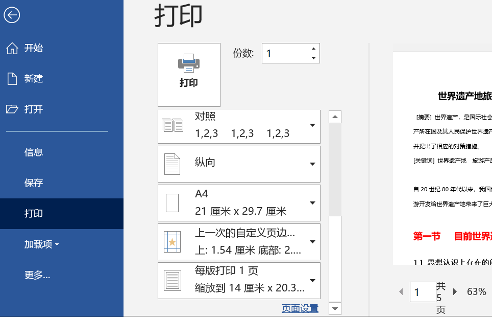Click the 份数: label

(243, 53)
